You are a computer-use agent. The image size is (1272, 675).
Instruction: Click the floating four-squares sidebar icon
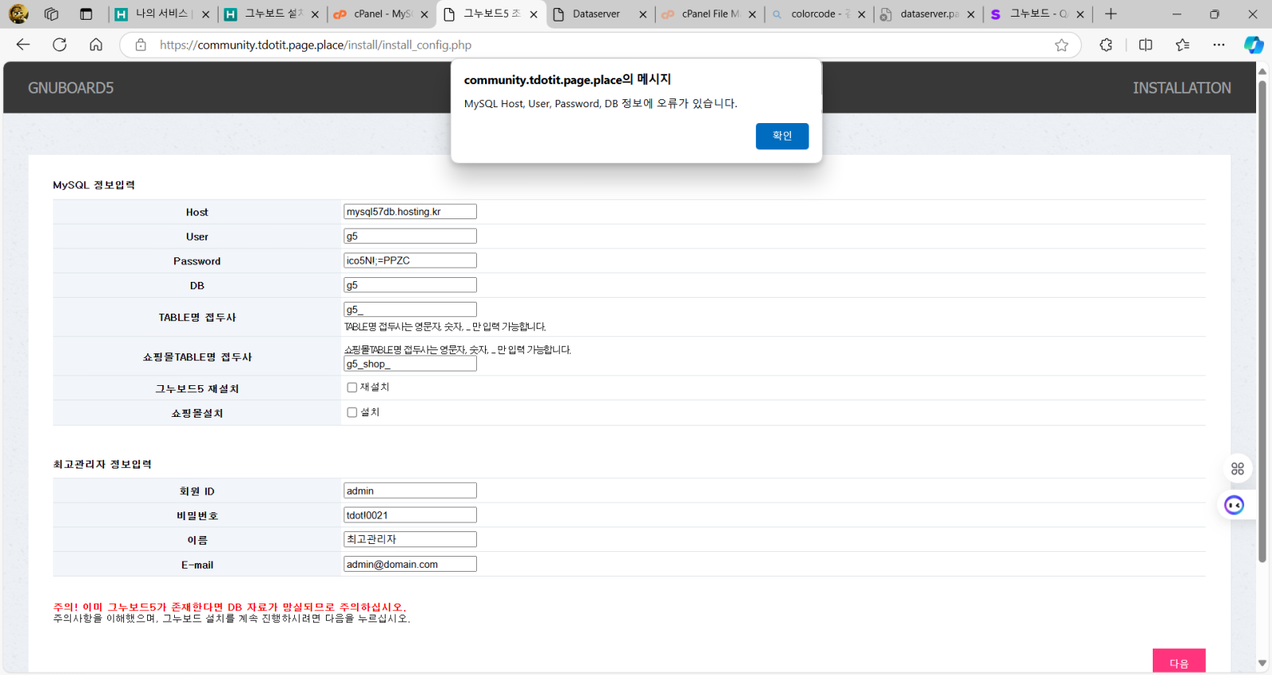1238,469
